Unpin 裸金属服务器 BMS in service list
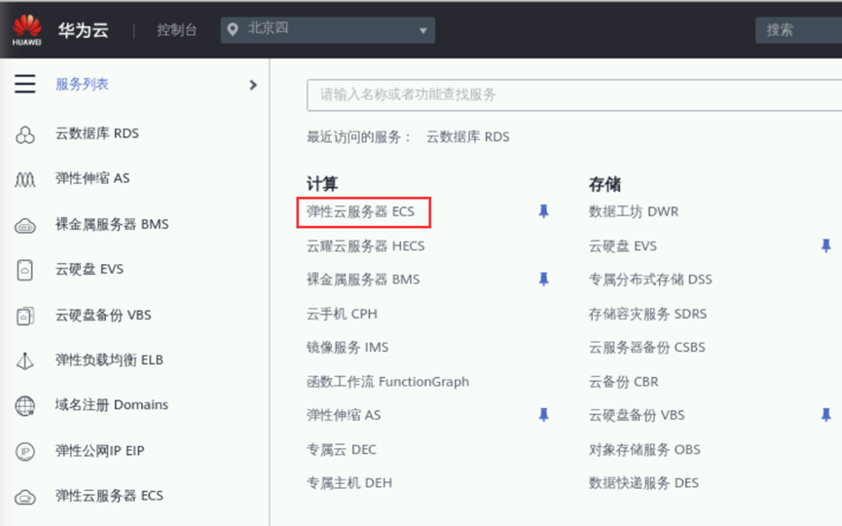This screenshot has height=526, width=842. [x=544, y=279]
